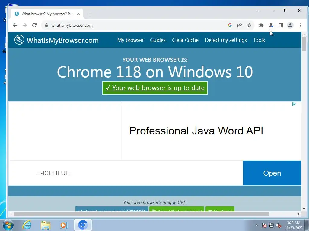Click the Chromium taskbar icon
309x231 pixels.
coord(83,225)
